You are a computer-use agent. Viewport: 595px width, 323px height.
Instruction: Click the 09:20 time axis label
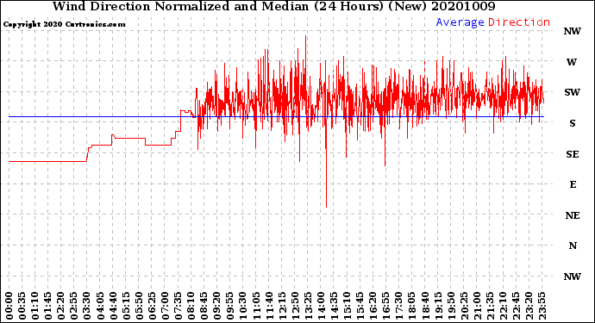216,306
